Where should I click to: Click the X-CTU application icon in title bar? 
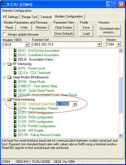pyautogui.click(x=4, y=4)
